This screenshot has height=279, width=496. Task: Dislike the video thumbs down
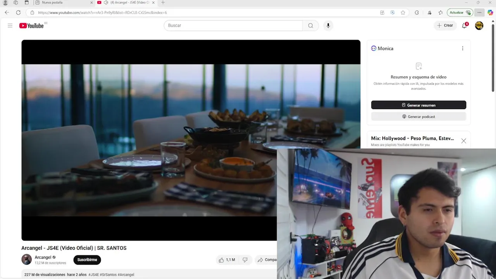tap(245, 260)
